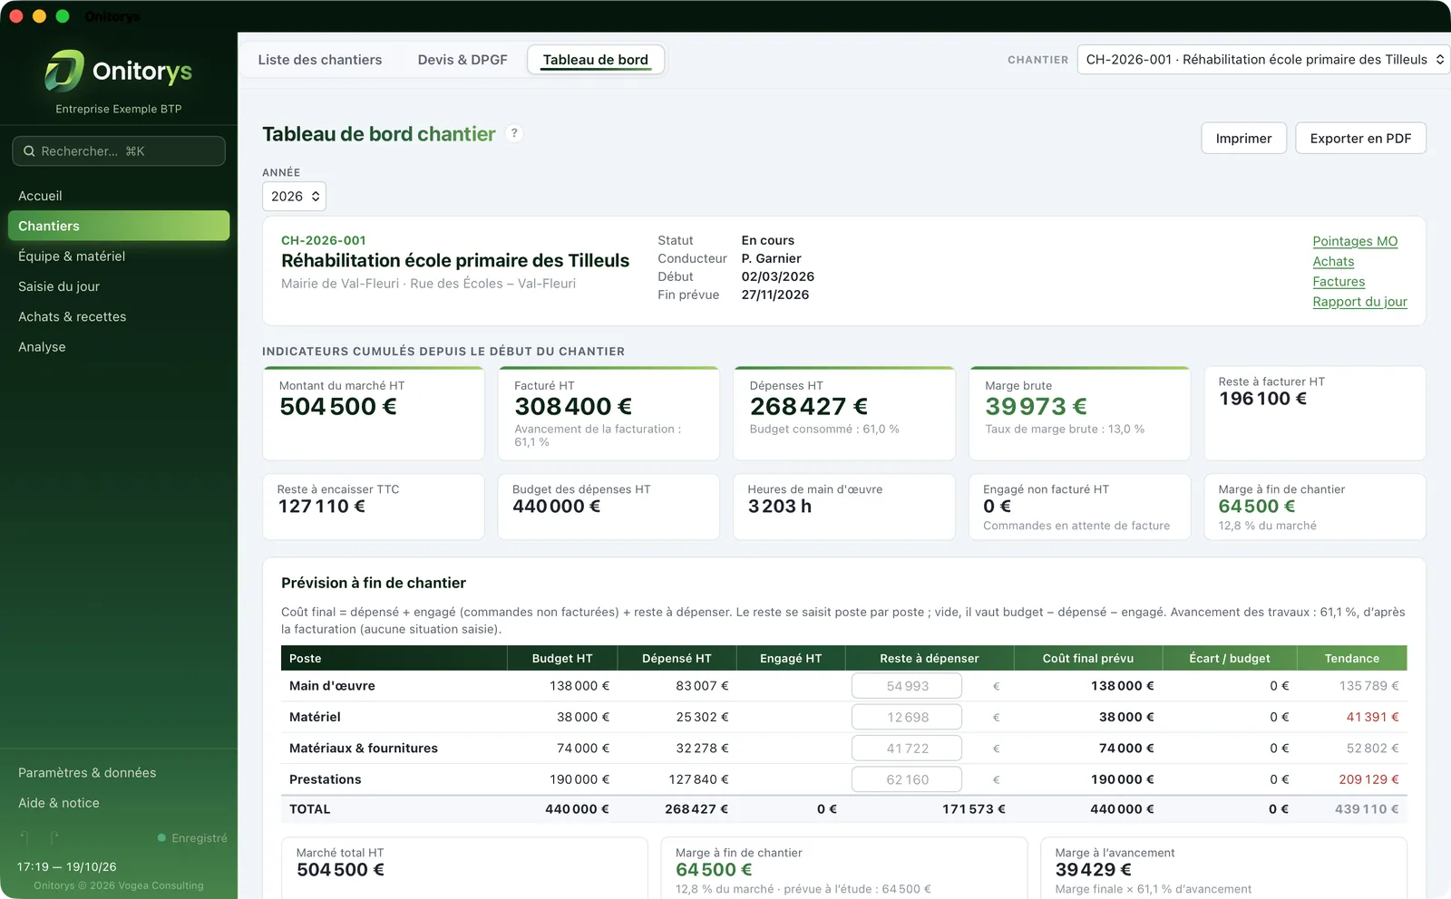
Task: Open Achats & recettes section
Action: [119, 316]
